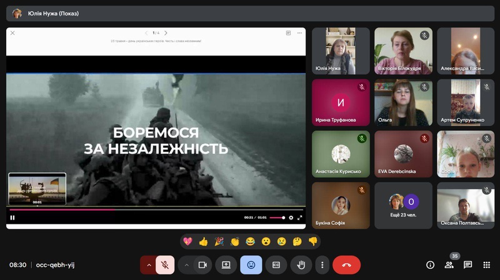Send laughing face reaction

point(251,241)
